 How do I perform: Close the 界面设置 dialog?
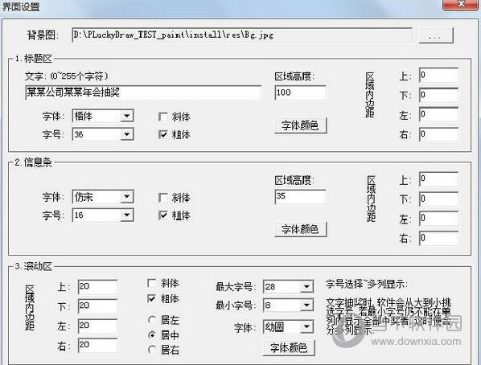[461, 4]
